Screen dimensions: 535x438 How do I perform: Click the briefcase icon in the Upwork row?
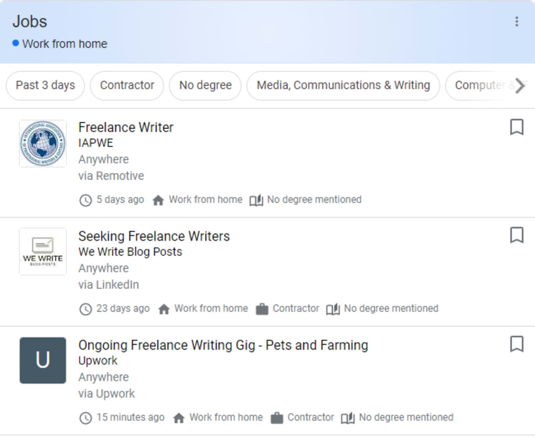pyautogui.click(x=277, y=418)
